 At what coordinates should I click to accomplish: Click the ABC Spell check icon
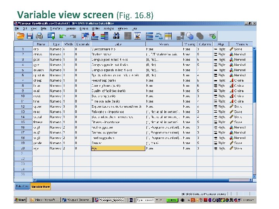tap(212, 36)
